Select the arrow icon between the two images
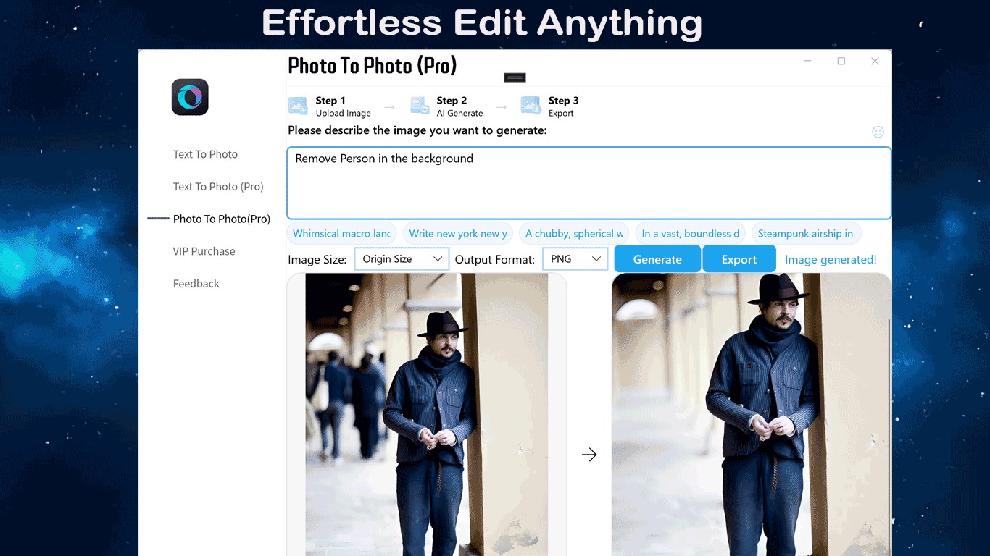 click(x=589, y=455)
